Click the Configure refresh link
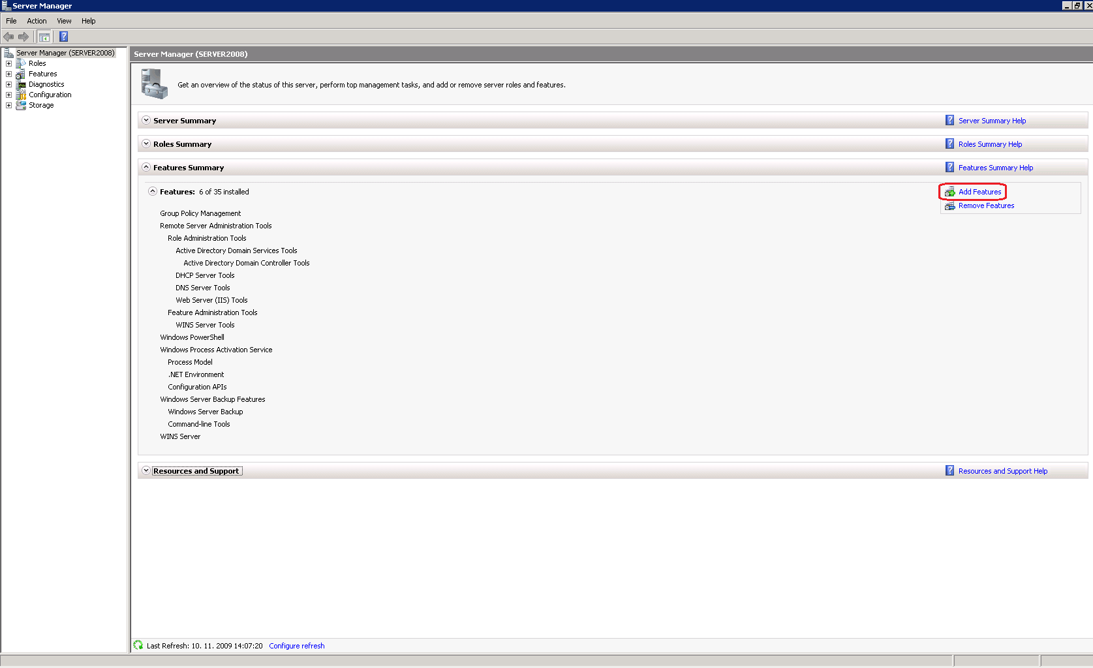1093x668 pixels. [x=297, y=646]
